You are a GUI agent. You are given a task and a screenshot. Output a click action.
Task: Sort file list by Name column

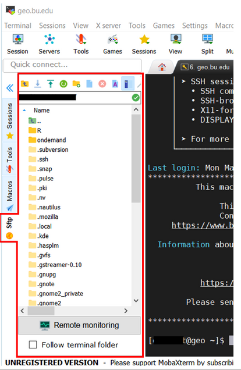point(41,110)
